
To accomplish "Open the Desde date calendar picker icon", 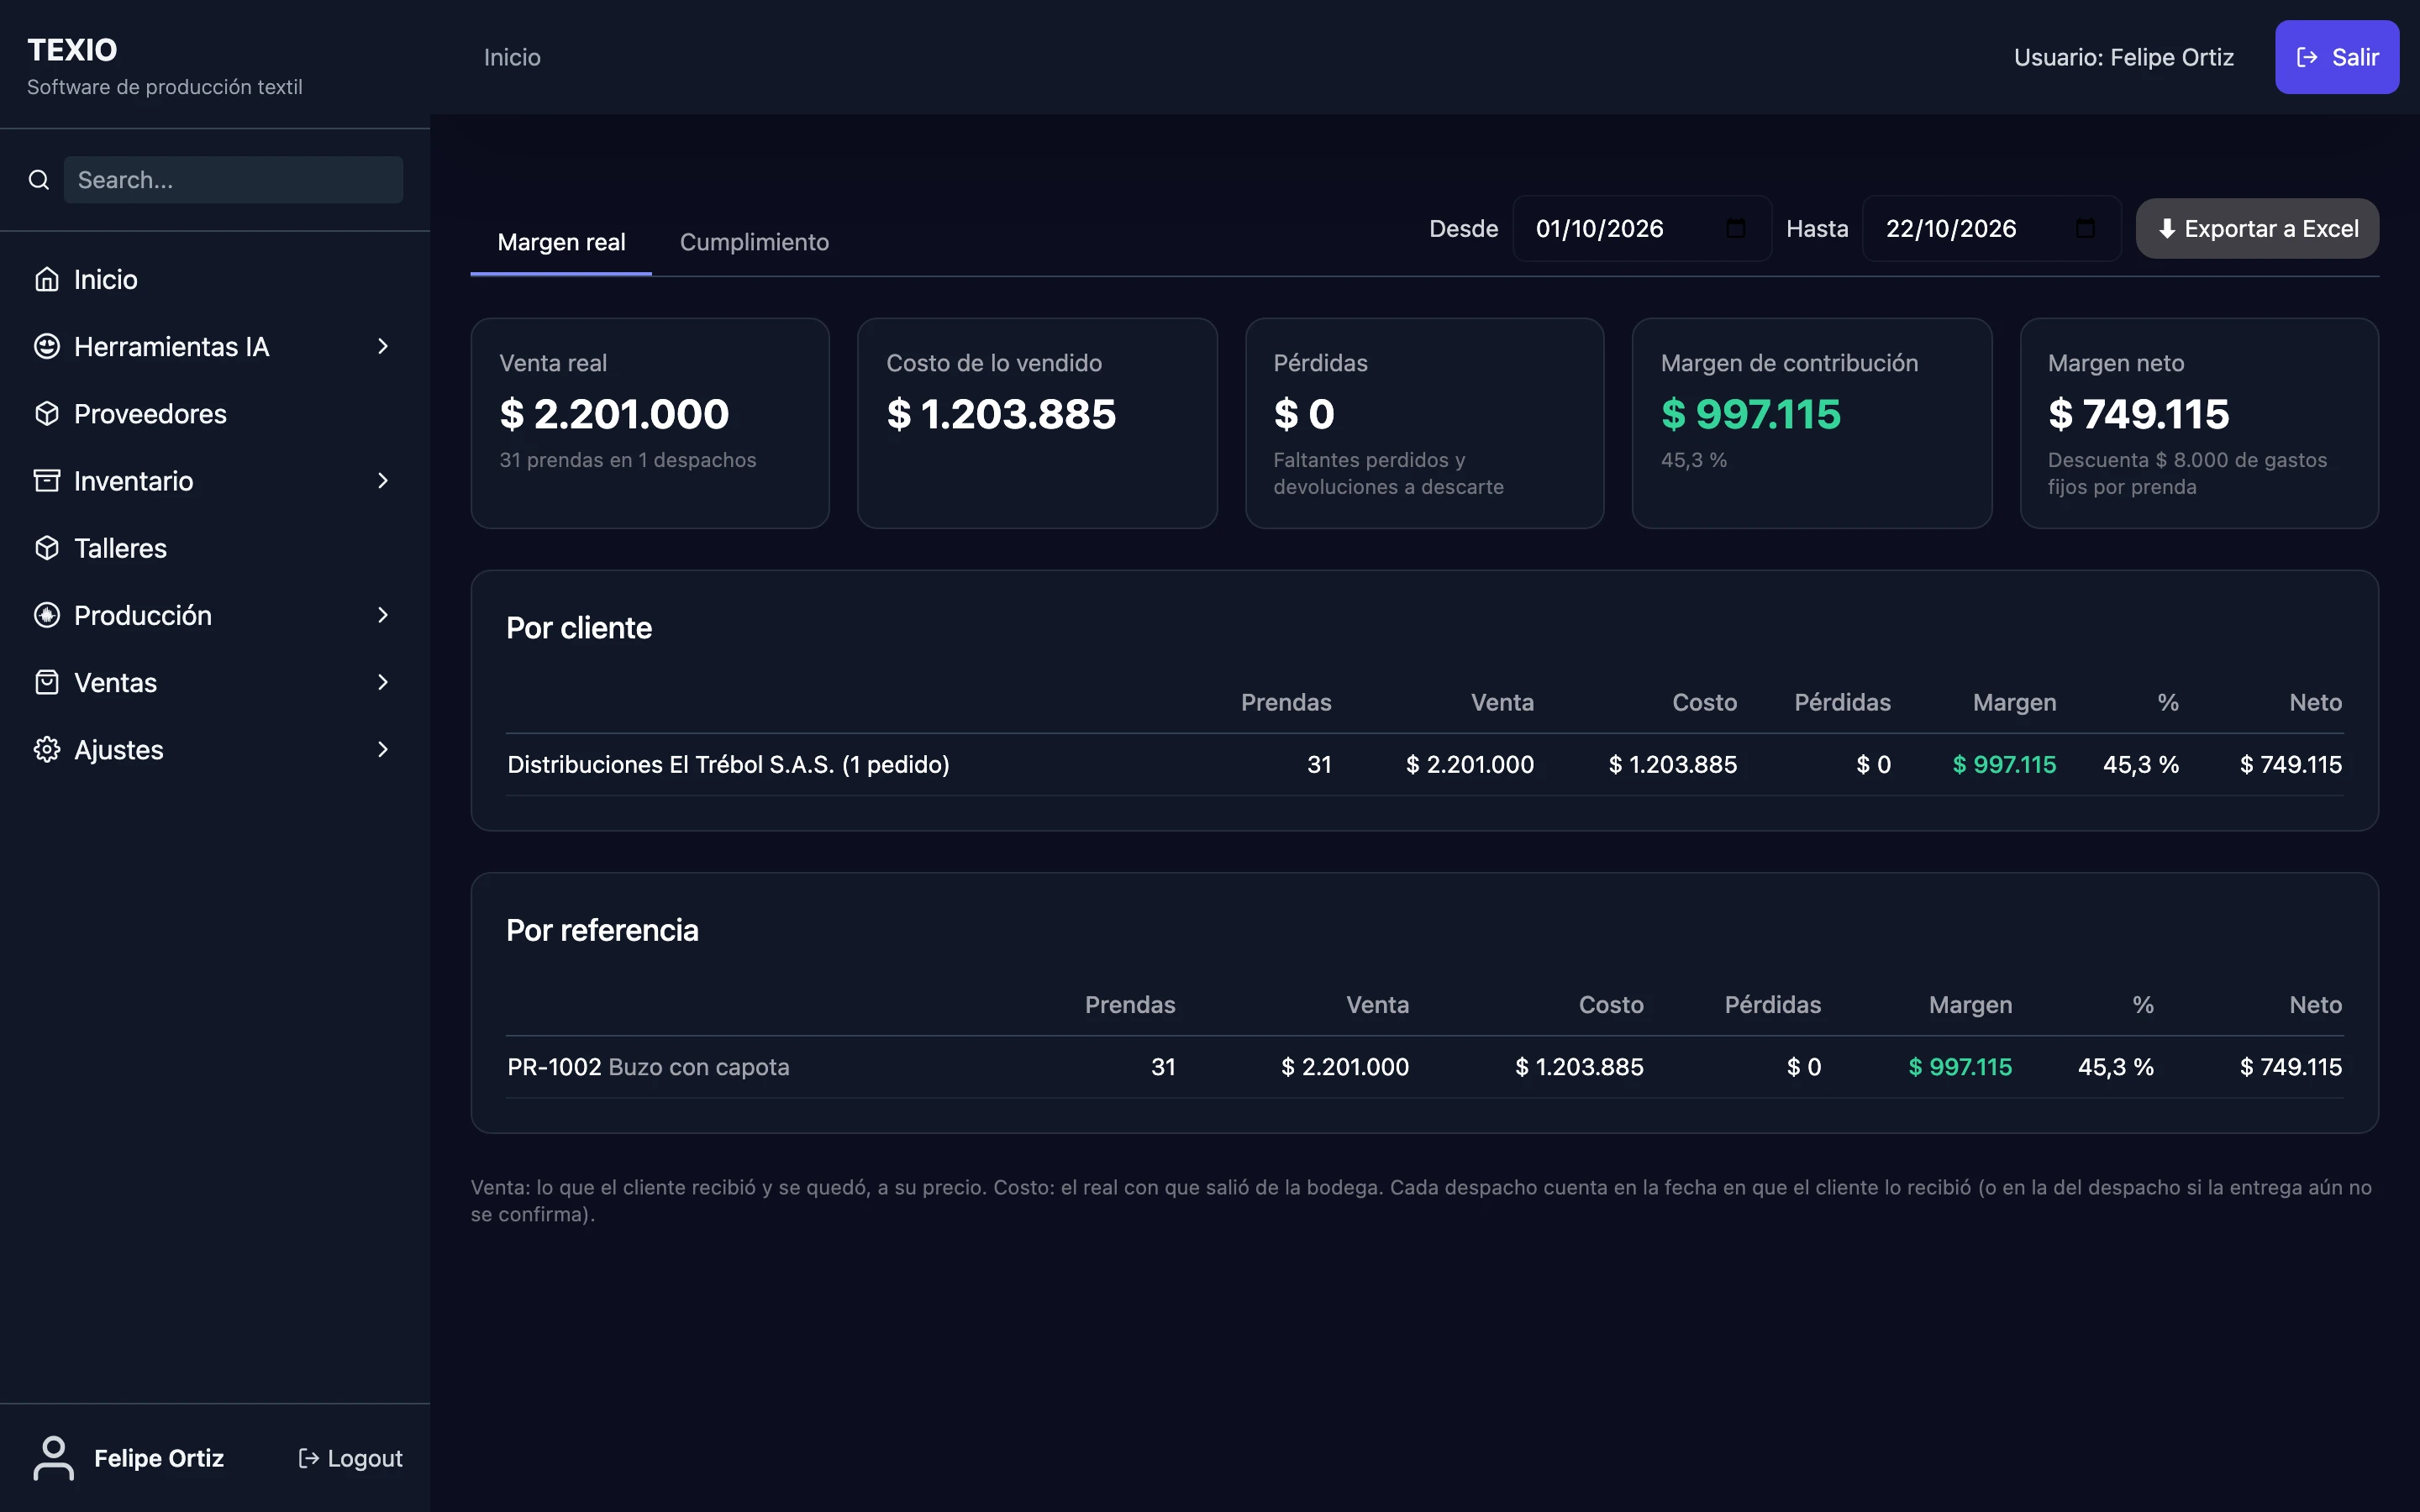I will point(1736,228).
